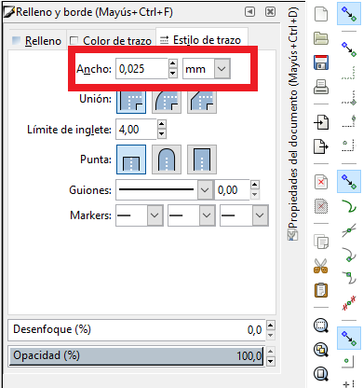Click the Ancho stroke width field
363x388 pixels.
tap(141, 69)
